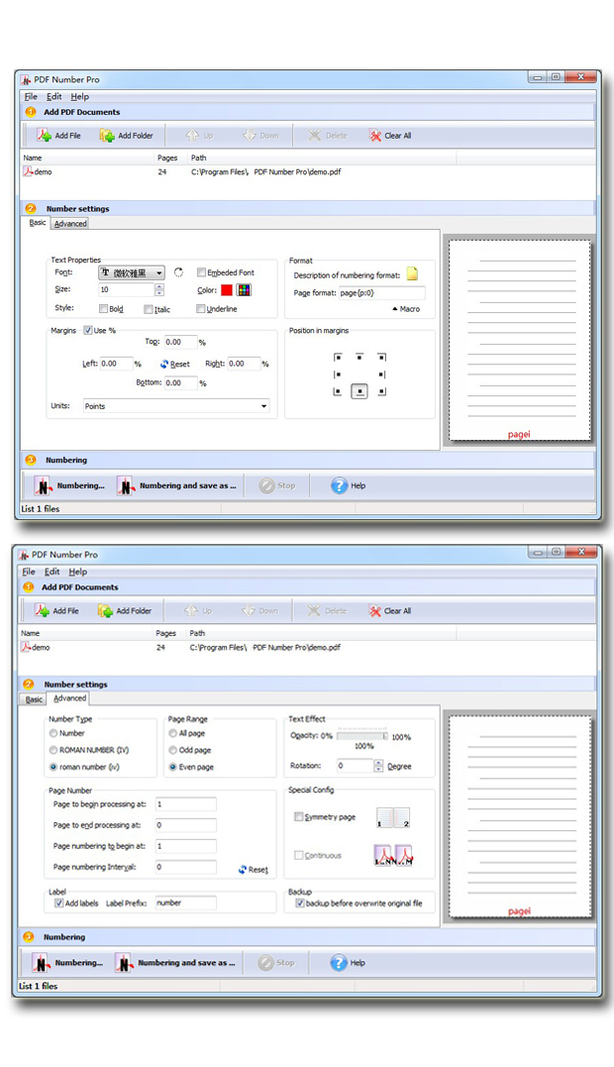Click Numbering and save as in upper window
The width and height of the screenshot is (614, 1067).
(177, 485)
